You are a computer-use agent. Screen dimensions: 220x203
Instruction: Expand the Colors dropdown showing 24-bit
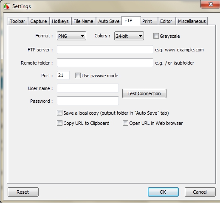129,36
